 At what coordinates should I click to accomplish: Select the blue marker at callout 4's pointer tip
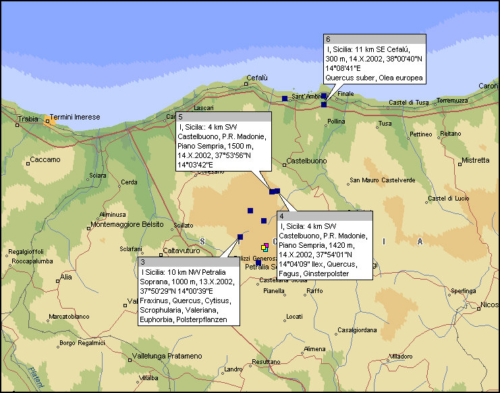pyautogui.click(x=277, y=191)
